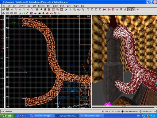The width and height of the screenshot is (157, 118).
Task: Click the blue camera marker in 2D view
Action: pos(72,65)
